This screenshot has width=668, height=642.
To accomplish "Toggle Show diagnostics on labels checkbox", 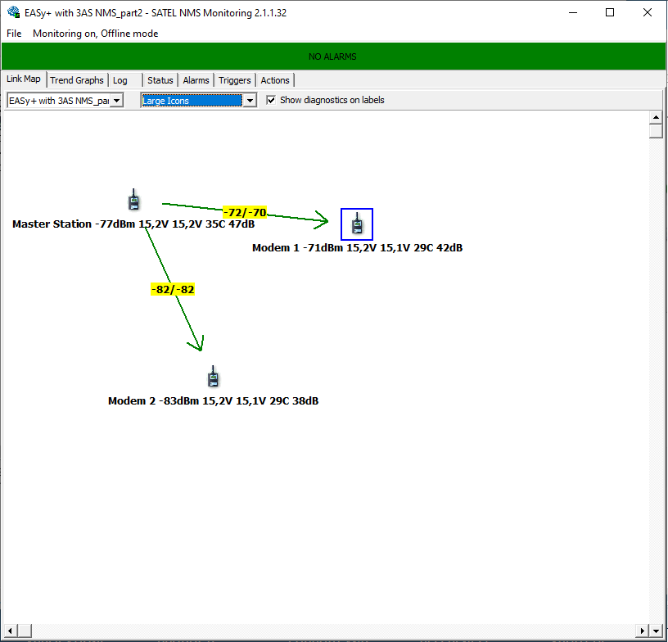I will tap(272, 100).
